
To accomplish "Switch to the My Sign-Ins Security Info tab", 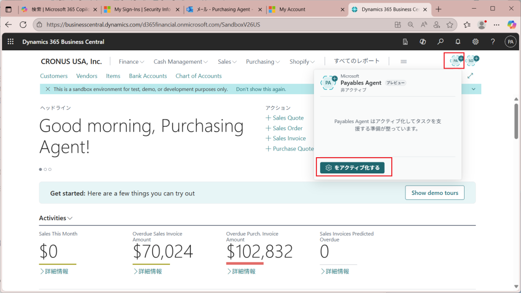I will (142, 9).
